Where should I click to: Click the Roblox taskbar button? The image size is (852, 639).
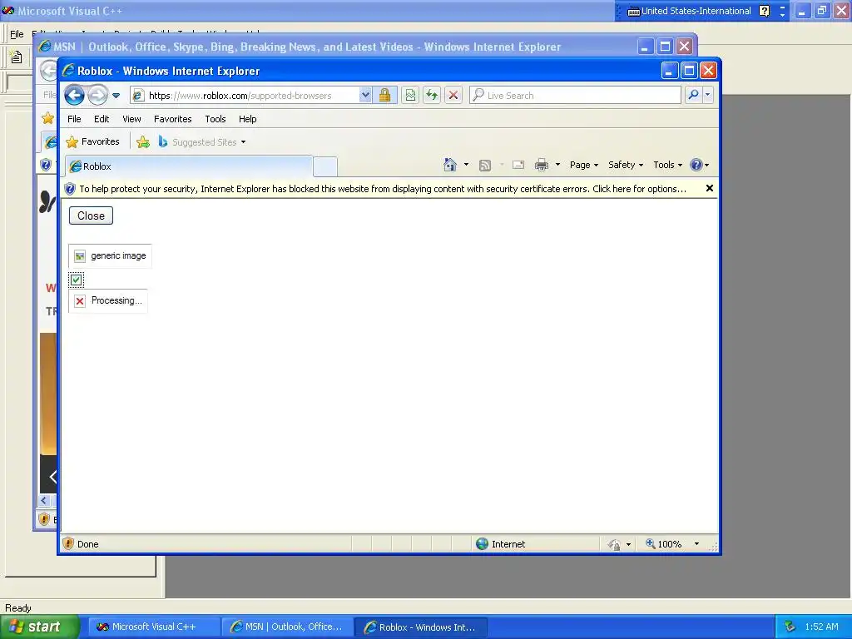pos(421,627)
